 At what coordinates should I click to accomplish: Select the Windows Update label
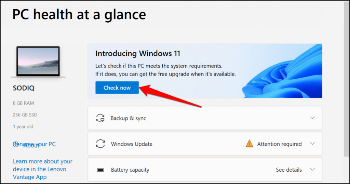132,144
